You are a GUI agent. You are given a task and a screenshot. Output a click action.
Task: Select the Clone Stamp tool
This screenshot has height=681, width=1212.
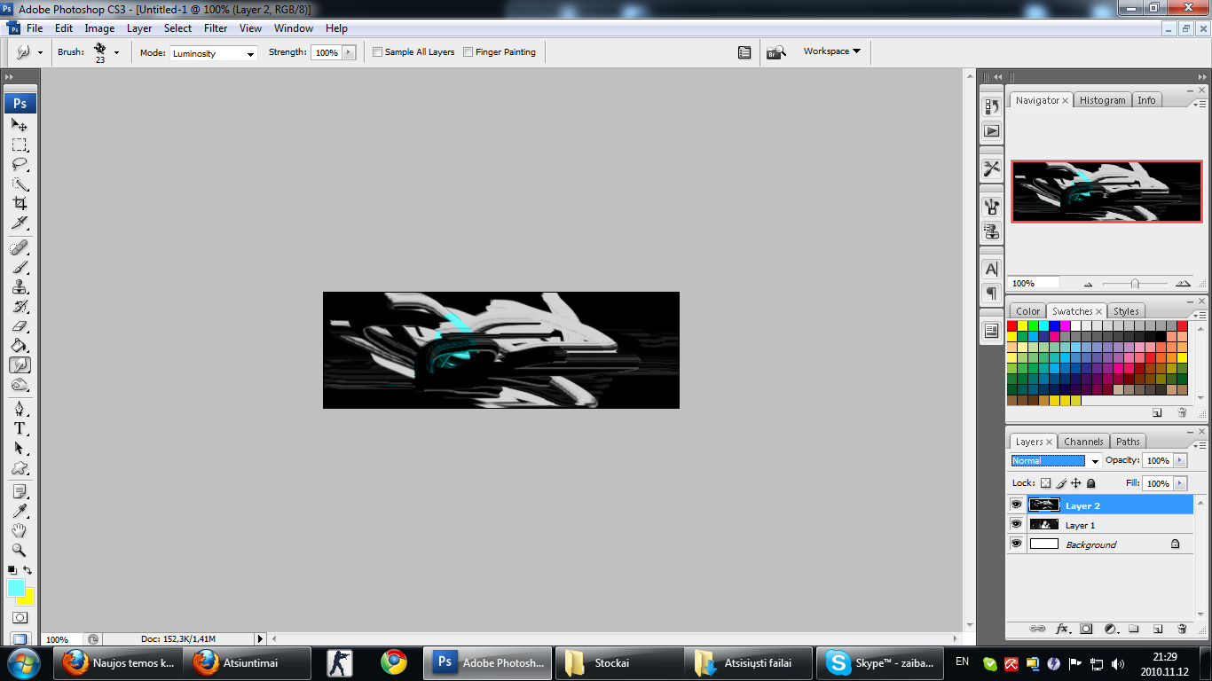[x=20, y=286]
